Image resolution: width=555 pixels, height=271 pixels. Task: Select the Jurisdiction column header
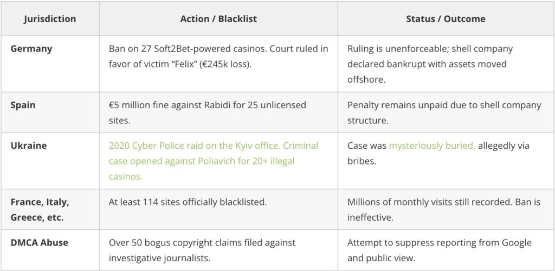point(50,19)
